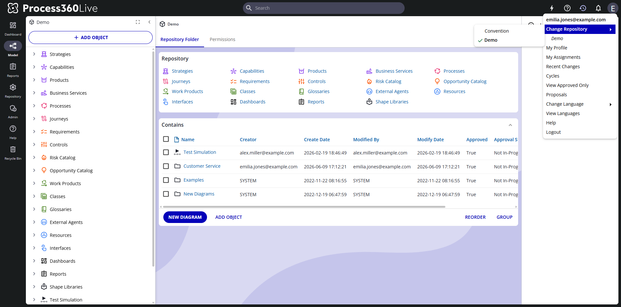Expand the Journeys tree node
The width and height of the screenshot is (621, 307).
pyautogui.click(x=34, y=119)
